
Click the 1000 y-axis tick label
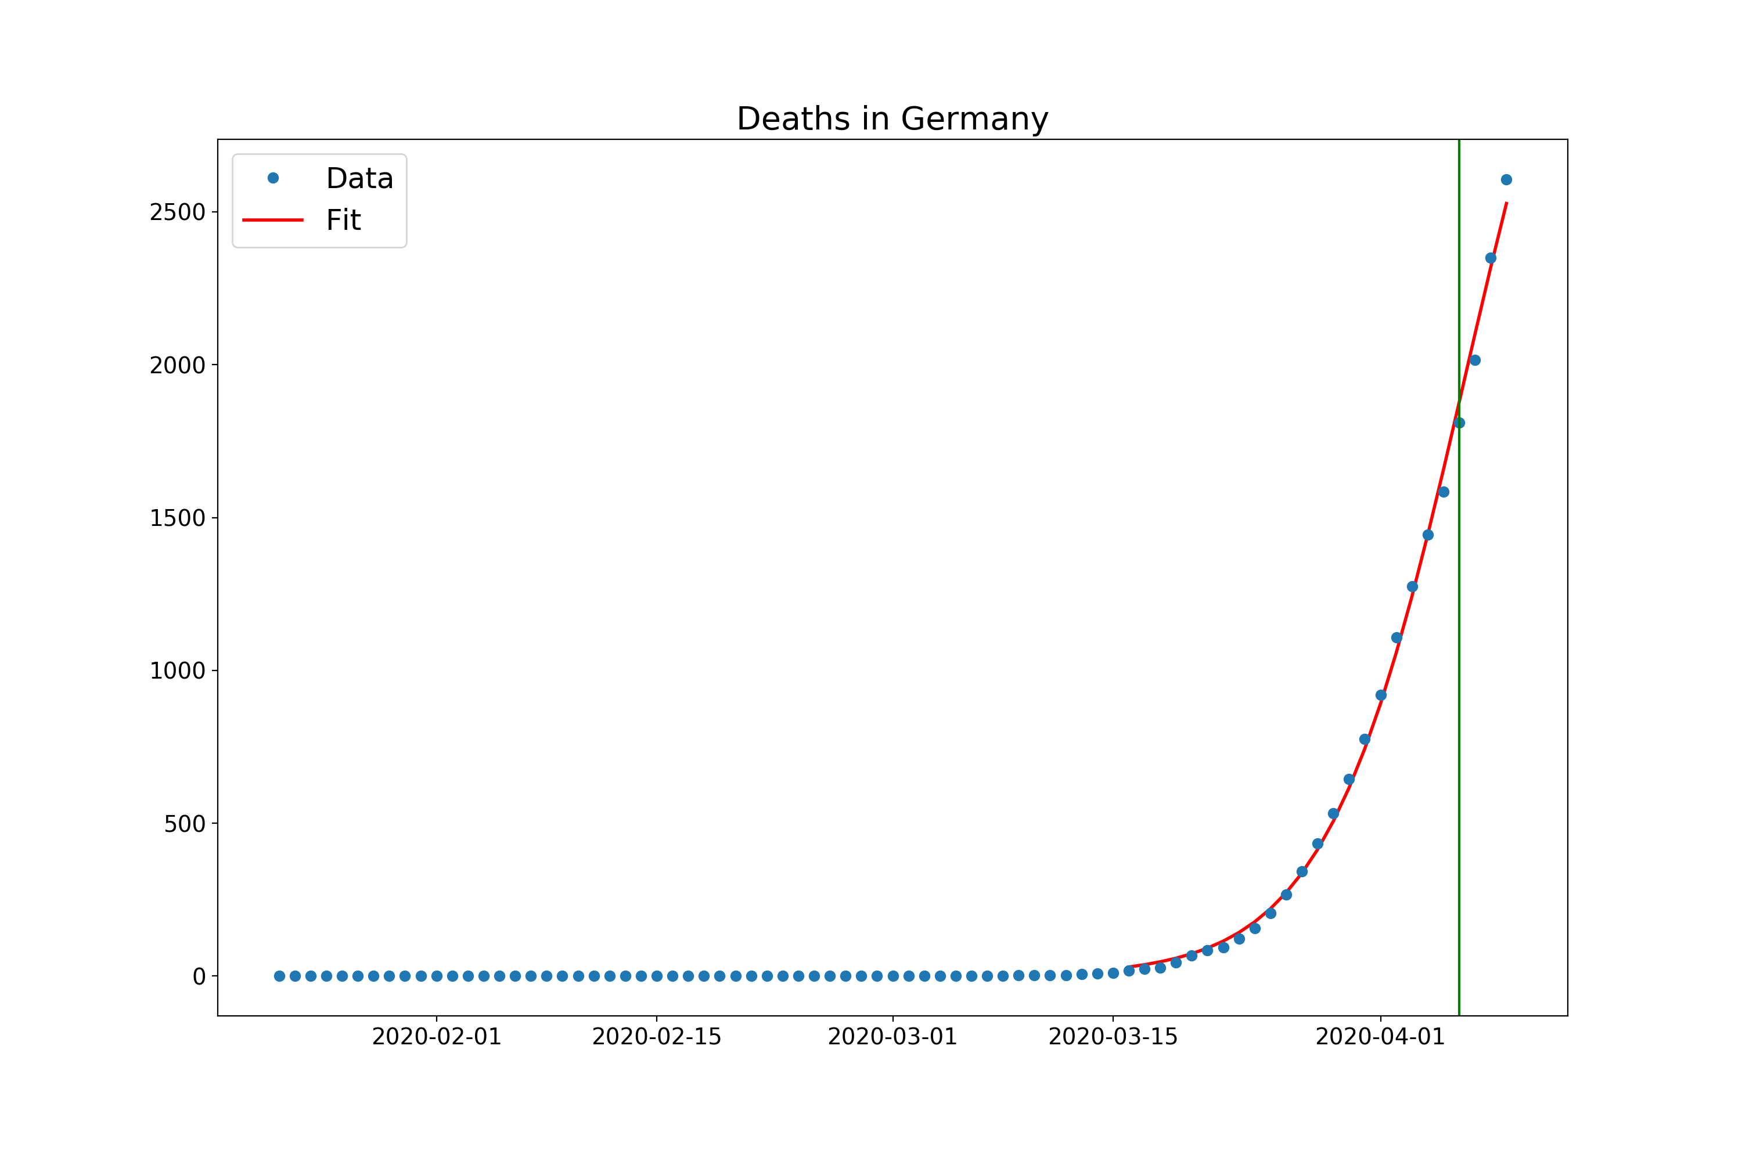pos(177,671)
